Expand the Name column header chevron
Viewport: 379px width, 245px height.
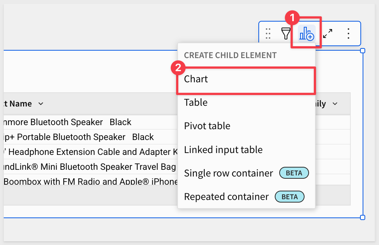(x=41, y=104)
